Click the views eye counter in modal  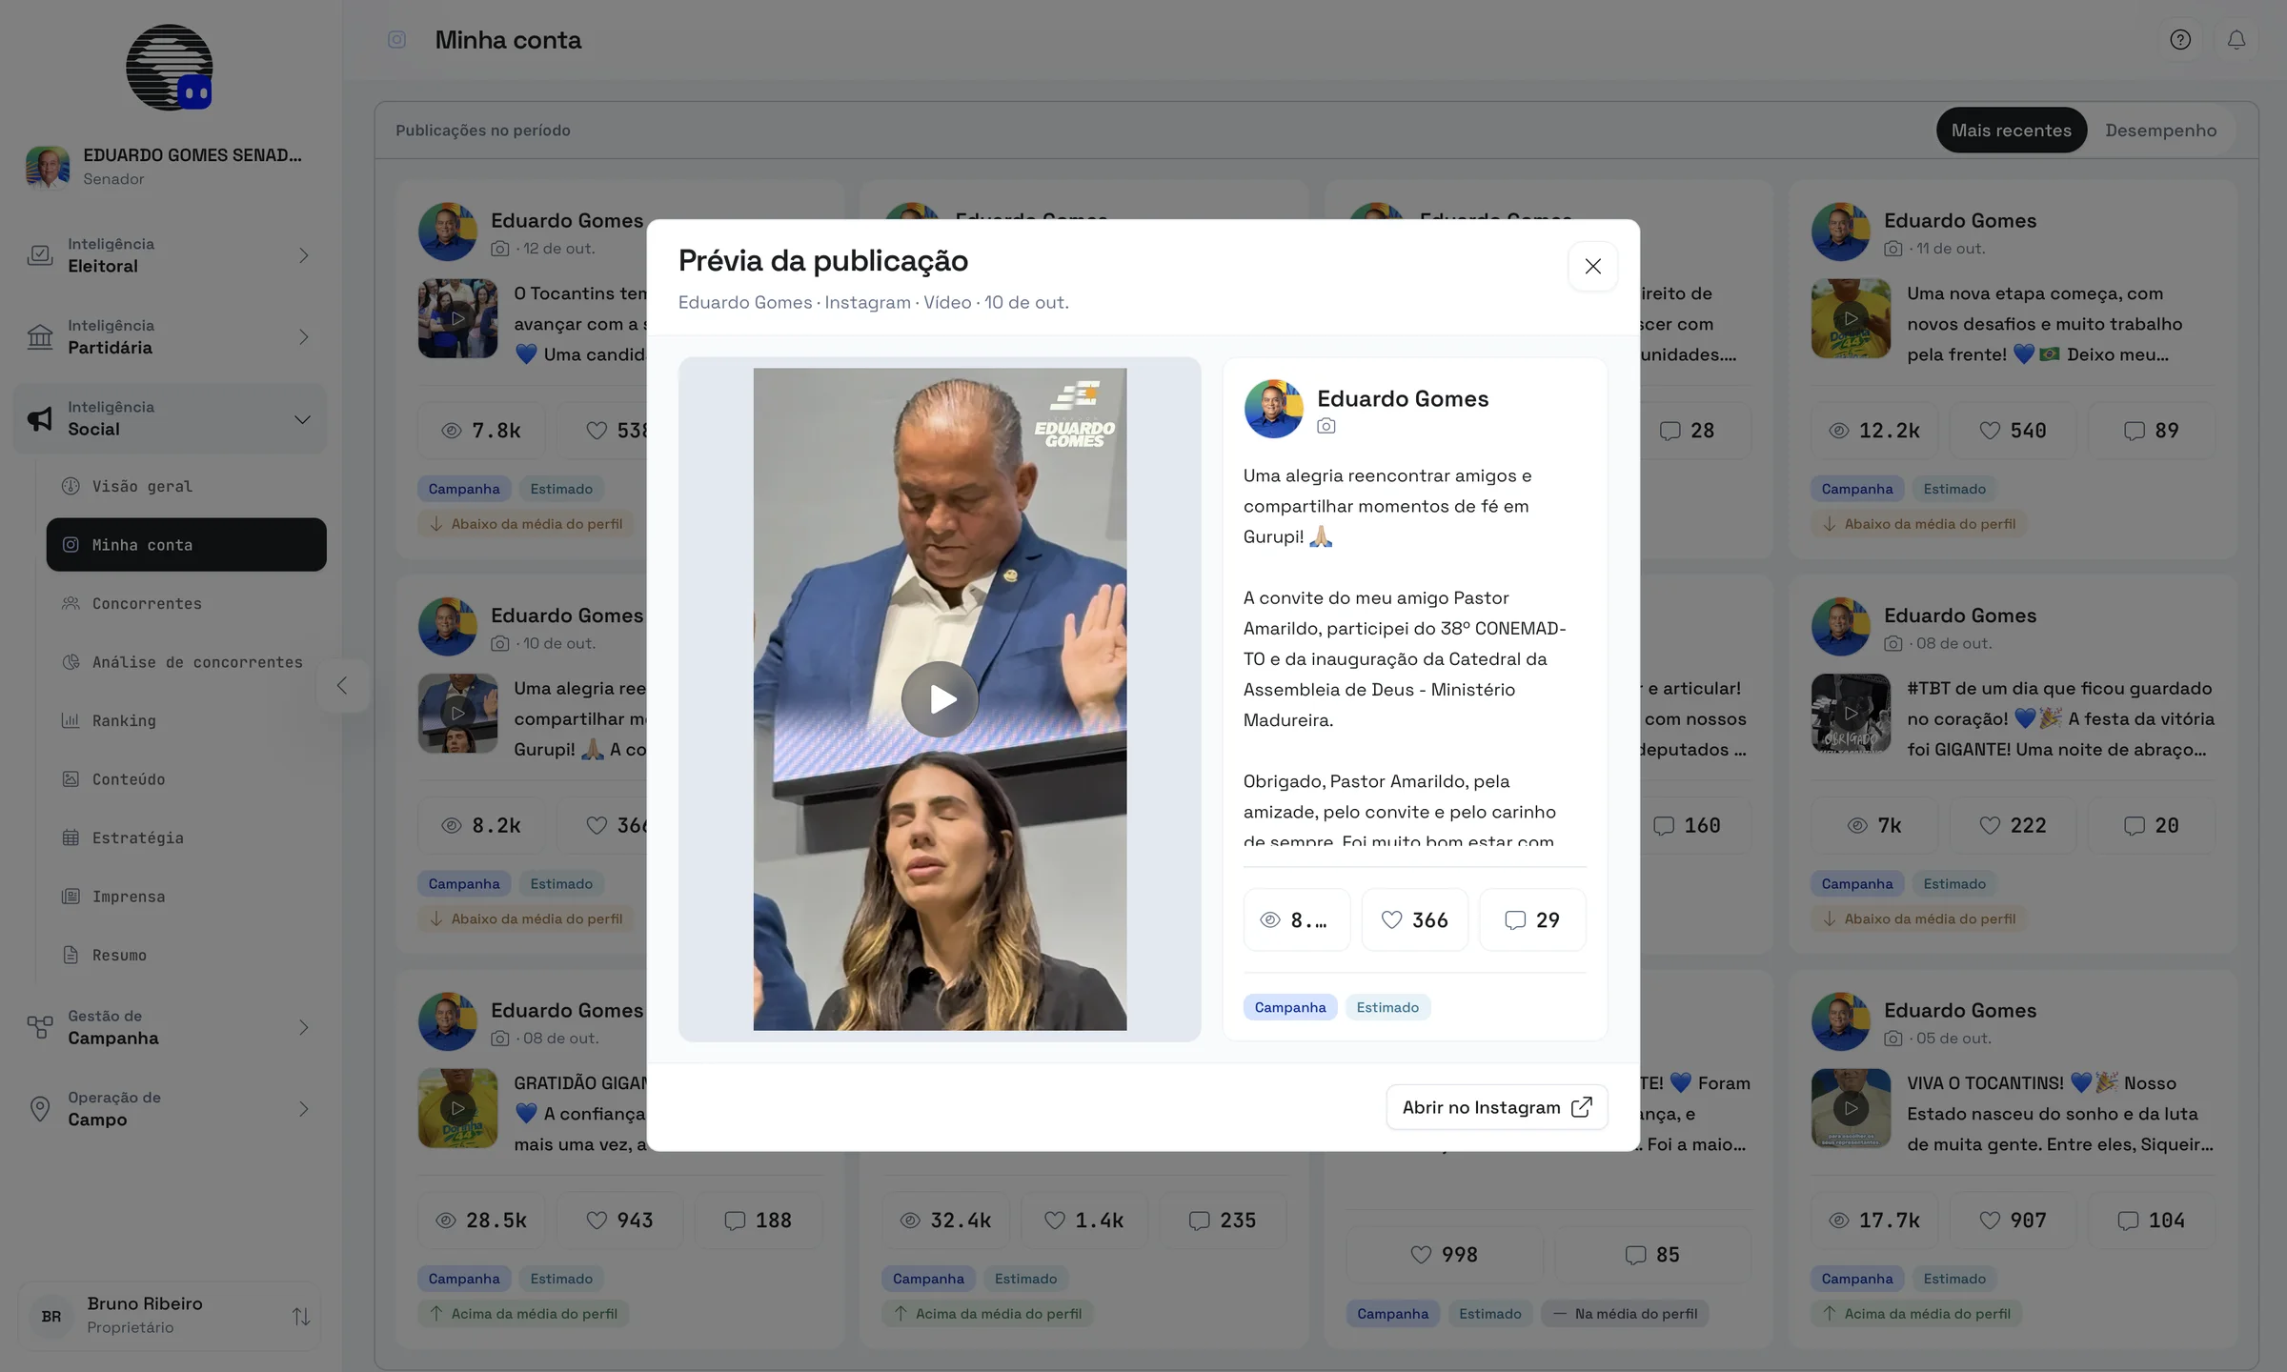click(x=1296, y=920)
